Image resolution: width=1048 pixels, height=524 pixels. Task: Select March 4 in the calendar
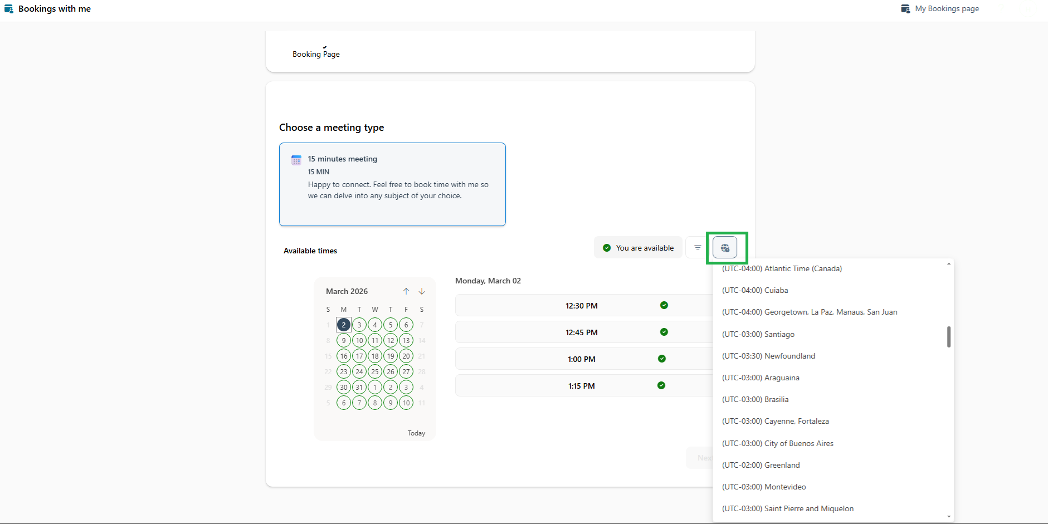(375, 325)
